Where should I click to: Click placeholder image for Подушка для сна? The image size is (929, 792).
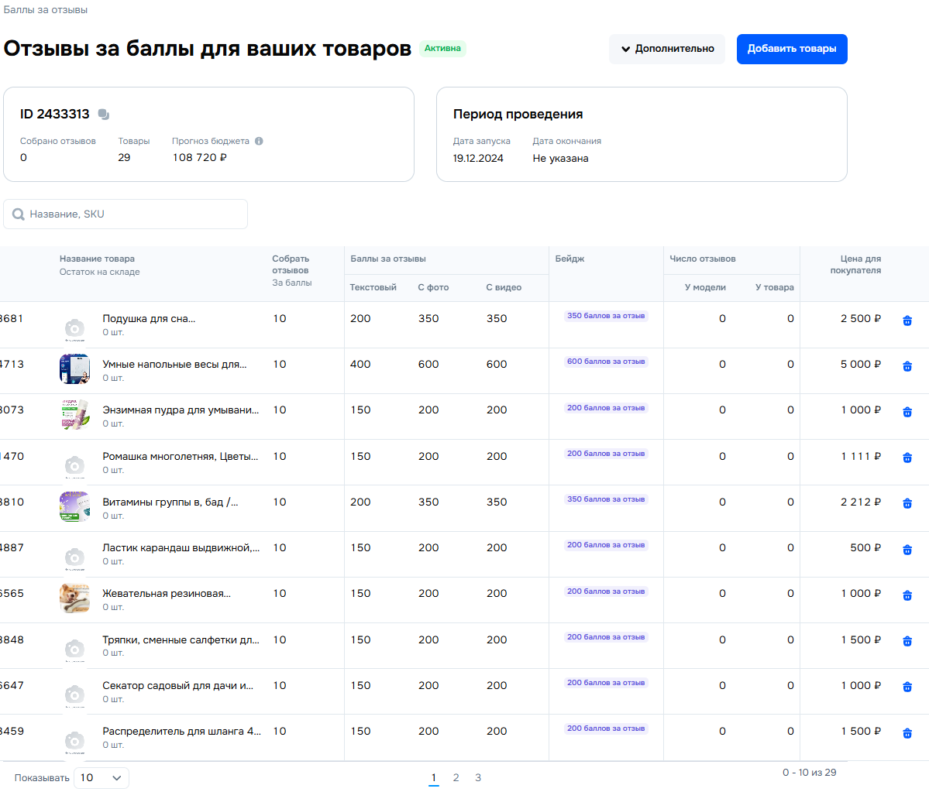tap(74, 328)
